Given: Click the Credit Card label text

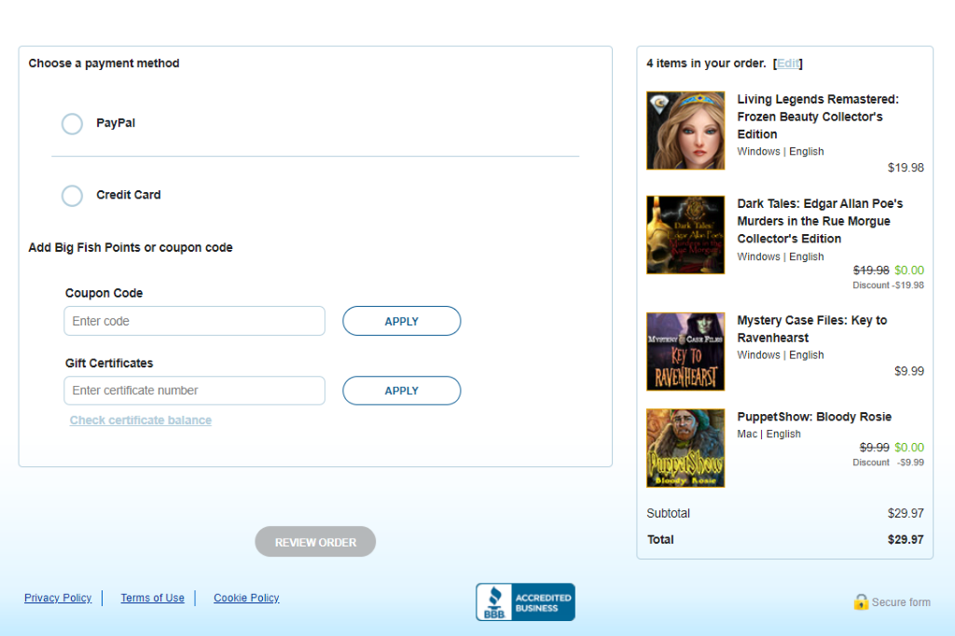Looking at the screenshot, I should tap(129, 195).
